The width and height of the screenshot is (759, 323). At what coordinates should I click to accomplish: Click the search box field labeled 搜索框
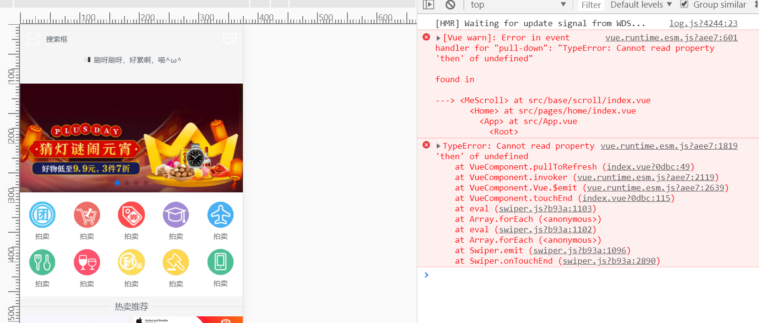point(57,39)
